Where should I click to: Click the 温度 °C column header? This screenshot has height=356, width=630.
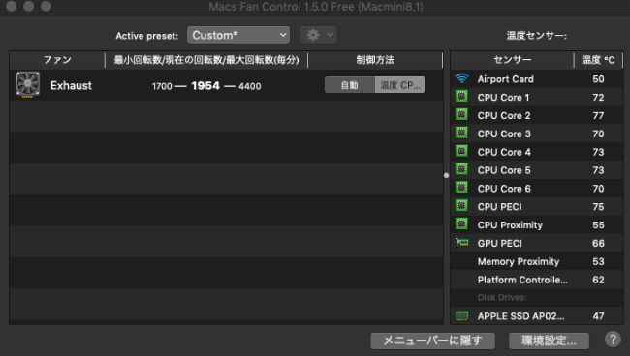[x=598, y=60]
